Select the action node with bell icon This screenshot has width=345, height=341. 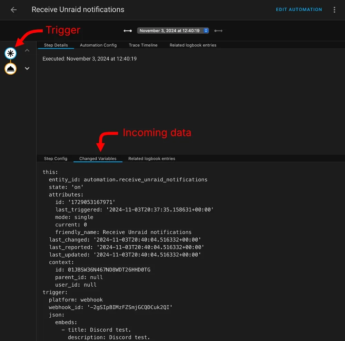coord(10,69)
